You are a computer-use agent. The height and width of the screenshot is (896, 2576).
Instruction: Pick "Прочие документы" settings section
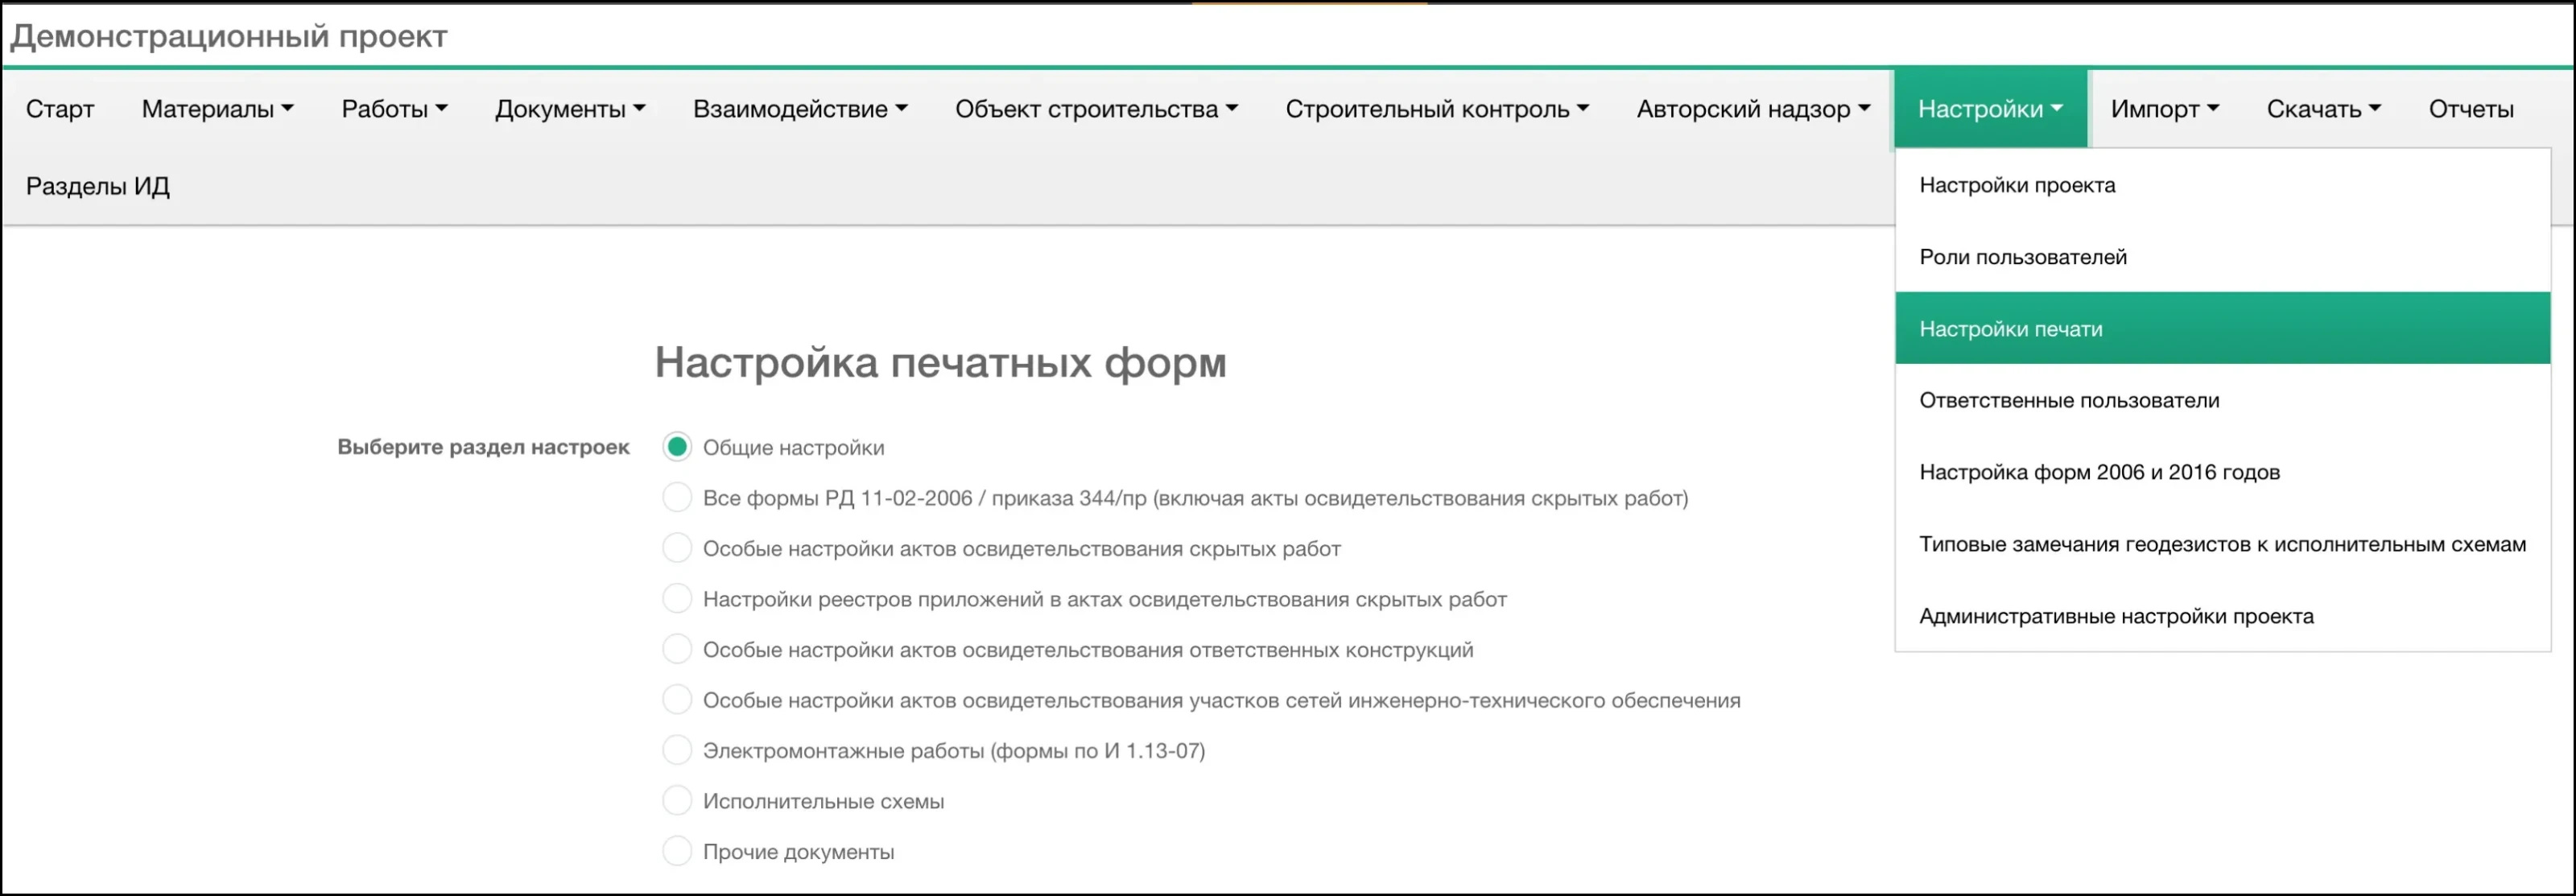click(x=678, y=851)
